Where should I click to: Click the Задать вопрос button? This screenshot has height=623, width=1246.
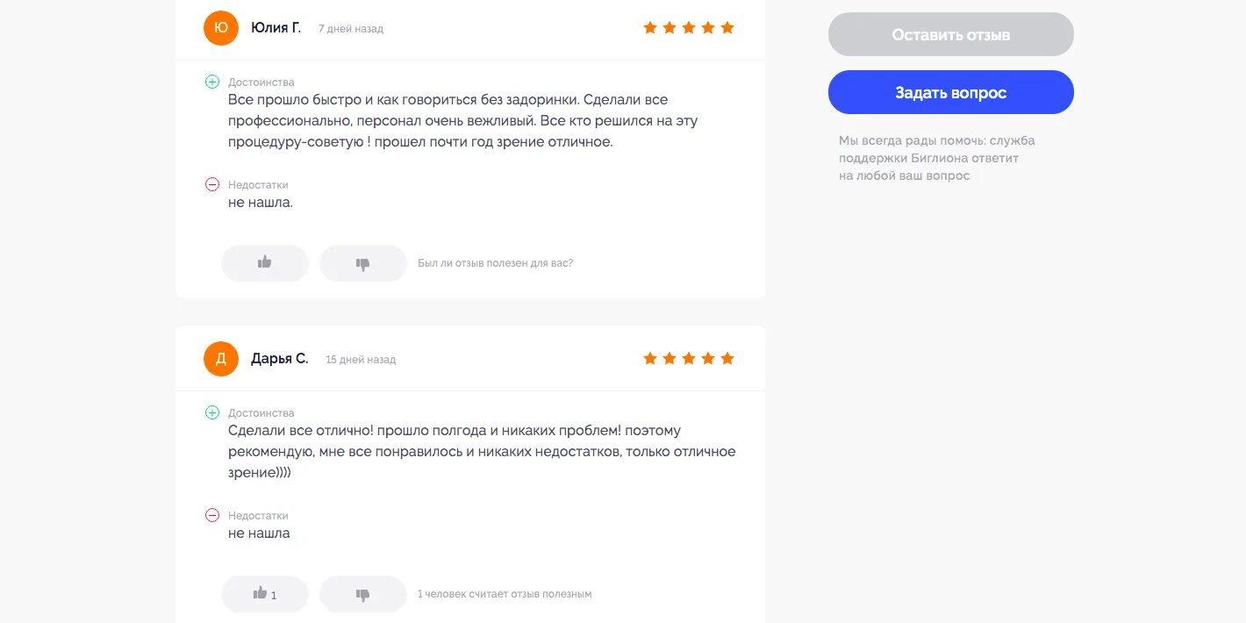click(951, 92)
